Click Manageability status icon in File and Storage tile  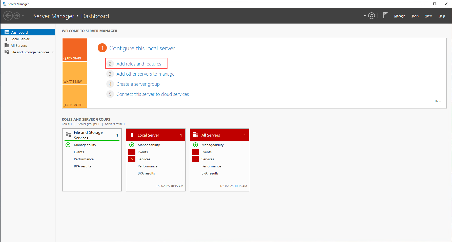click(x=68, y=145)
